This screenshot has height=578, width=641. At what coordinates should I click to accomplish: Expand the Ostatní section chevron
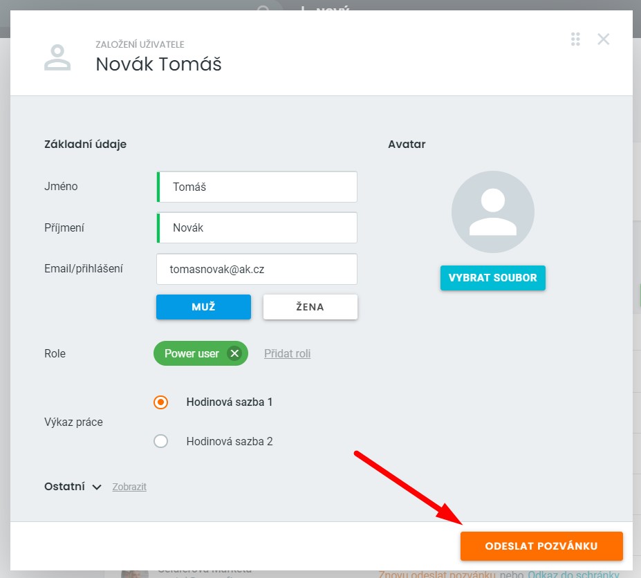tap(97, 487)
